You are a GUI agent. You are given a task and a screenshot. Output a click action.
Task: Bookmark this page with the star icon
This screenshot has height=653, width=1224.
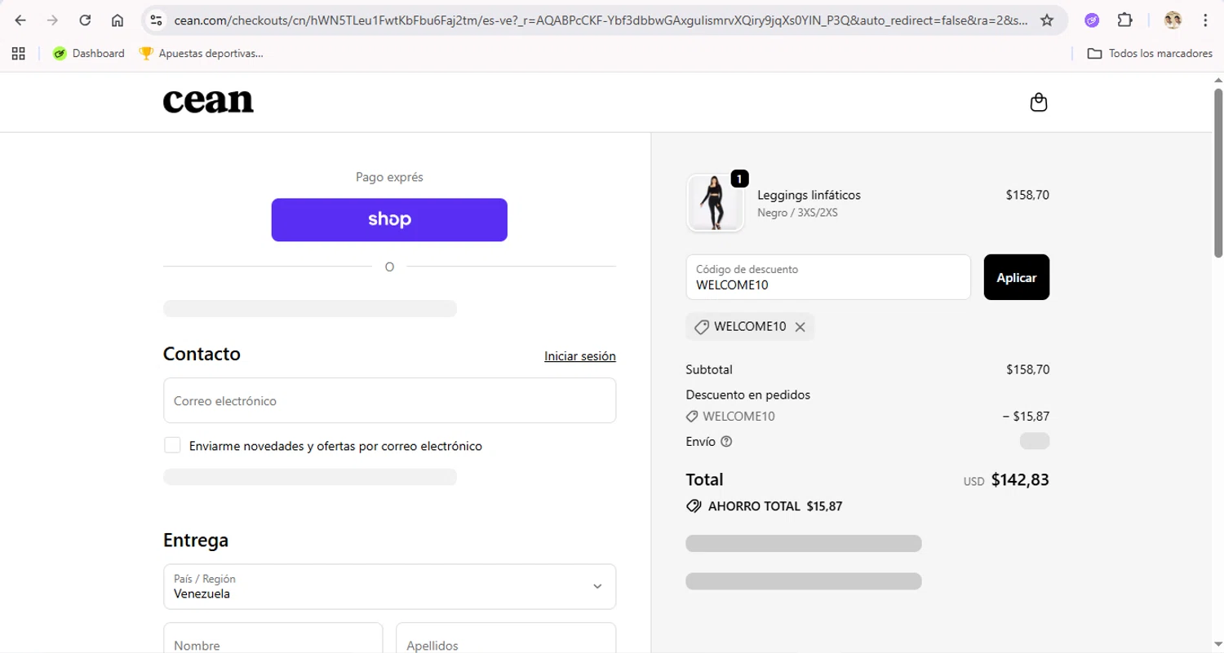tap(1047, 20)
